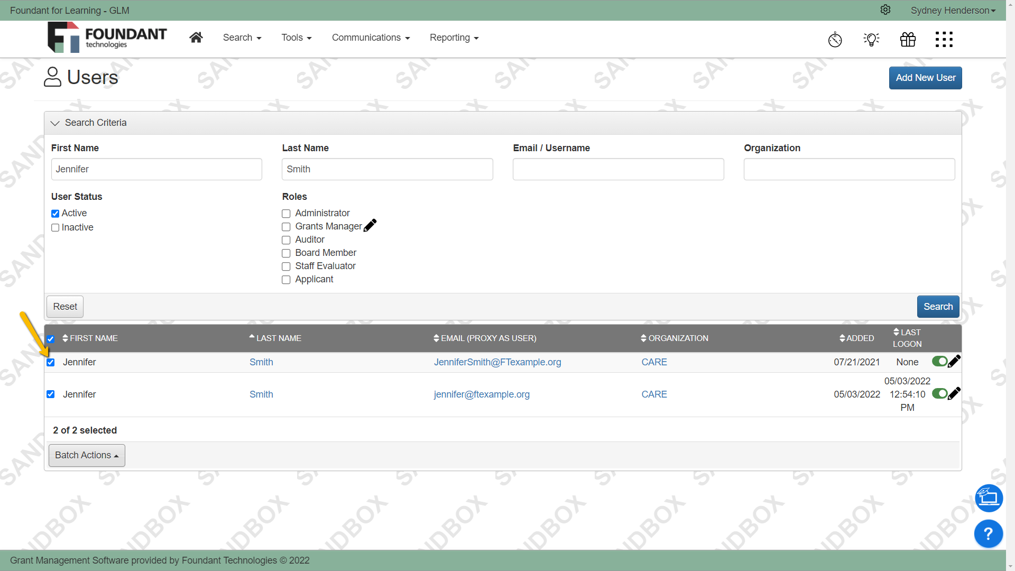Toggle active switch for JenniferSmith@FTexample.org

[939, 361]
